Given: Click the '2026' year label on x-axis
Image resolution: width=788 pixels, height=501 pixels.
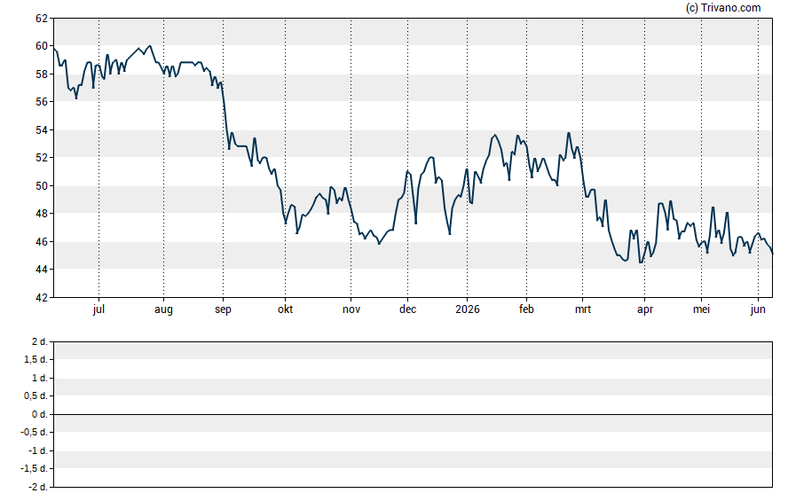Looking at the screenshot, I should pyautogui.click(x=468, y=309).
